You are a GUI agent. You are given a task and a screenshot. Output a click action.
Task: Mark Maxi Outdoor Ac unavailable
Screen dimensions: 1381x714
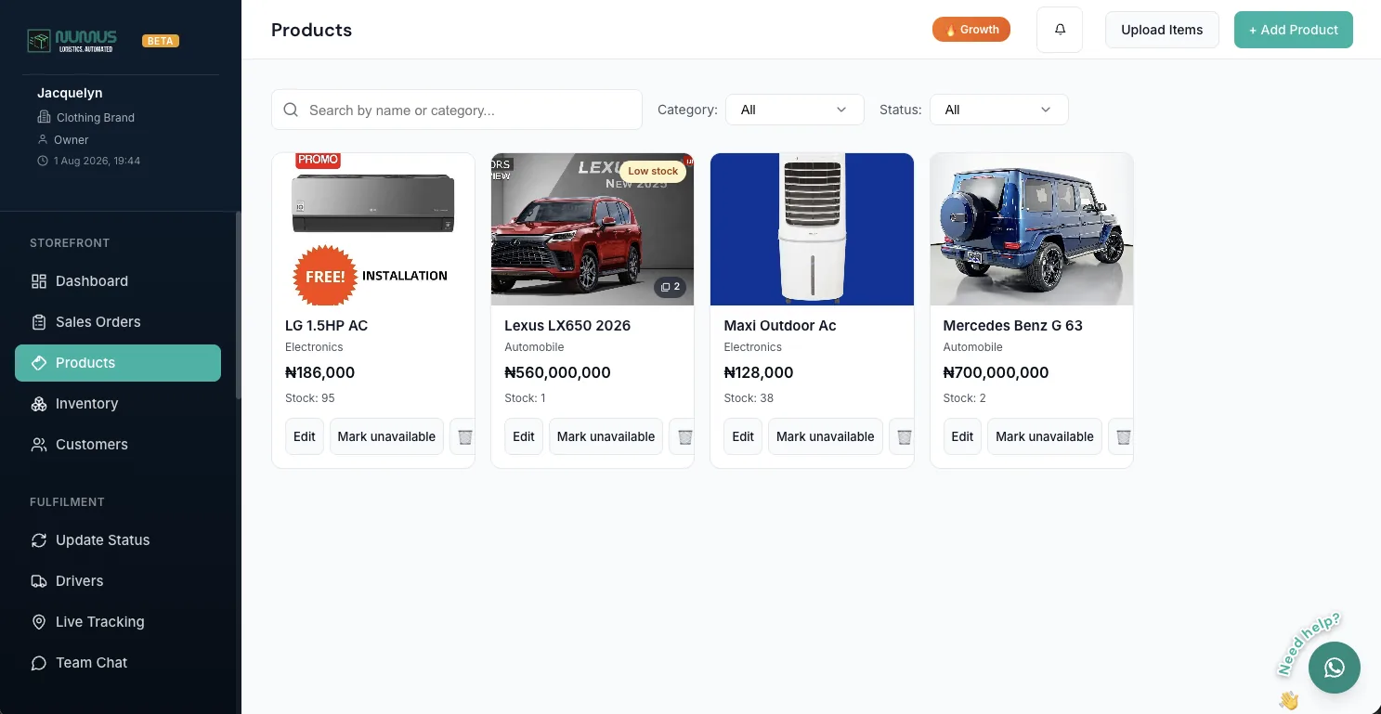[825, 436]
